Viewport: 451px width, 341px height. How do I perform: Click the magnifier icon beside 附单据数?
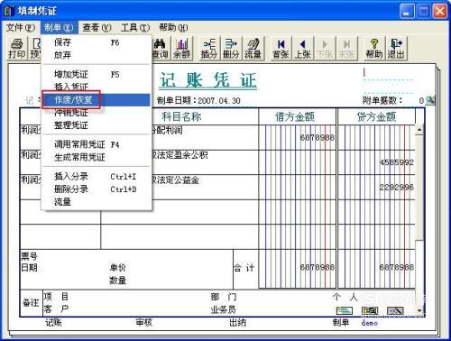tap(430, 100)
